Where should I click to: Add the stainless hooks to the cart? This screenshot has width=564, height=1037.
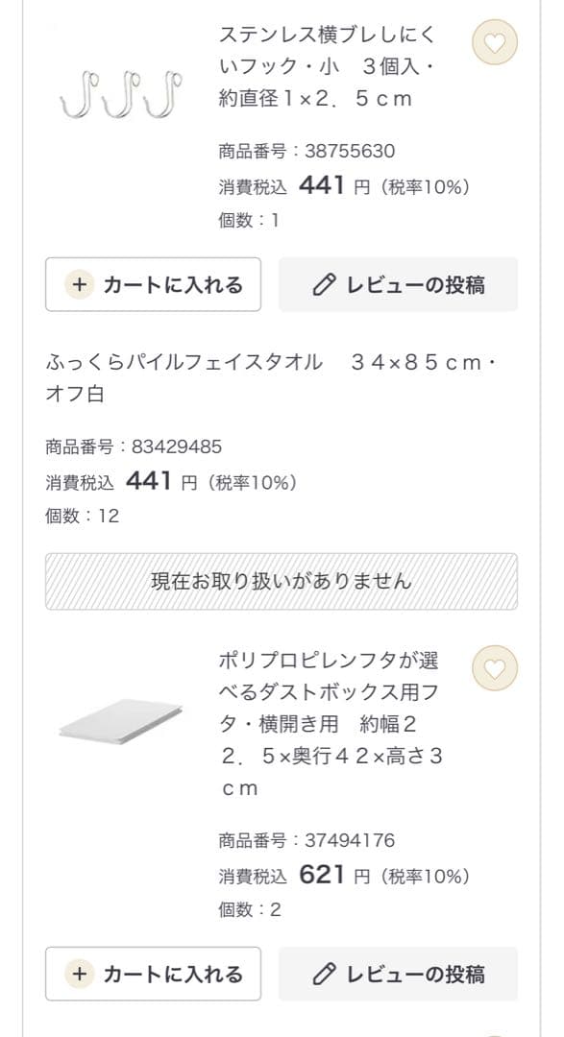[x=152, y=284]
